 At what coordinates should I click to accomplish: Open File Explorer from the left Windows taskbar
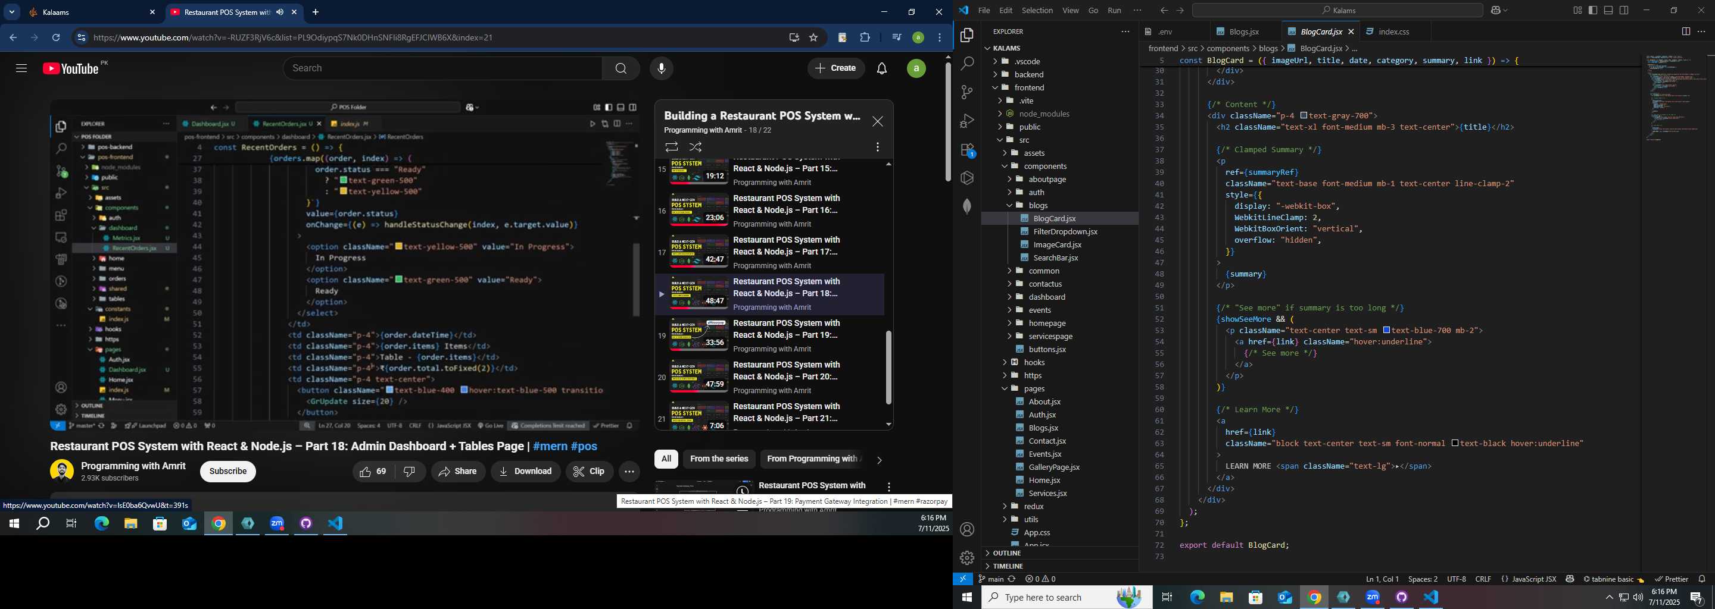(x=130, y=524)
